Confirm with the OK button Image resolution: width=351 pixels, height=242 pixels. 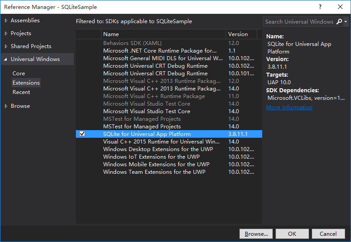[x=292, y=234]
